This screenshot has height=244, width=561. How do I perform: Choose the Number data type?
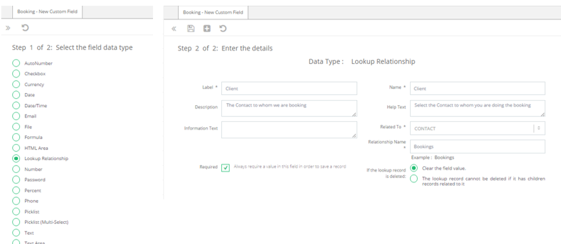16,169
